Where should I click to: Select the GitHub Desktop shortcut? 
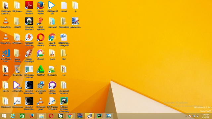pos(52,87)
